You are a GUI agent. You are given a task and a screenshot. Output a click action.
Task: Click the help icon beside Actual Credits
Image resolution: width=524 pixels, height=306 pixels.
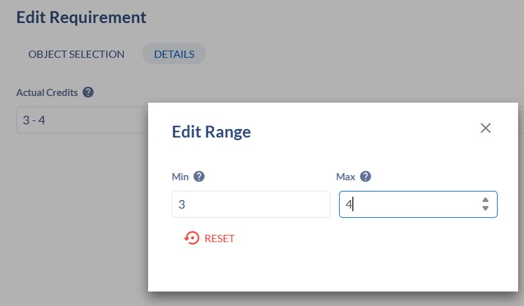[88, 93]
